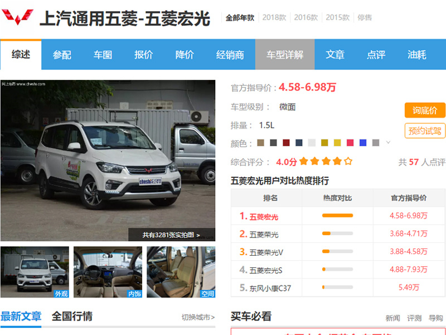Click 切换城市 city switcher
Screen dimensions: 446x335
[x=198, y=317]
